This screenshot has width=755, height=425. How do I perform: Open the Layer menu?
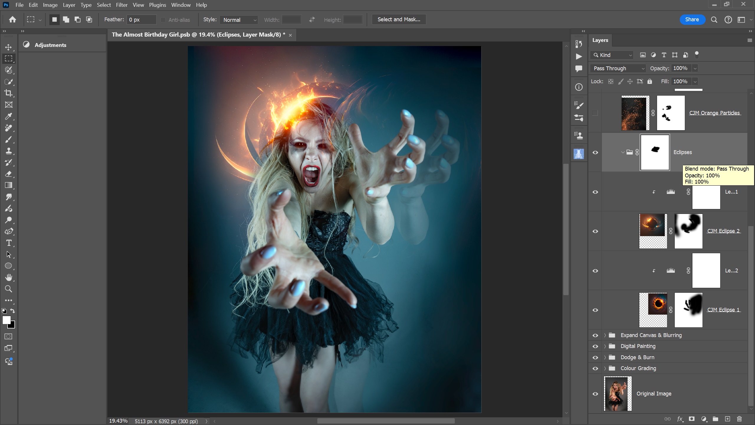click(x=69, y=5)
